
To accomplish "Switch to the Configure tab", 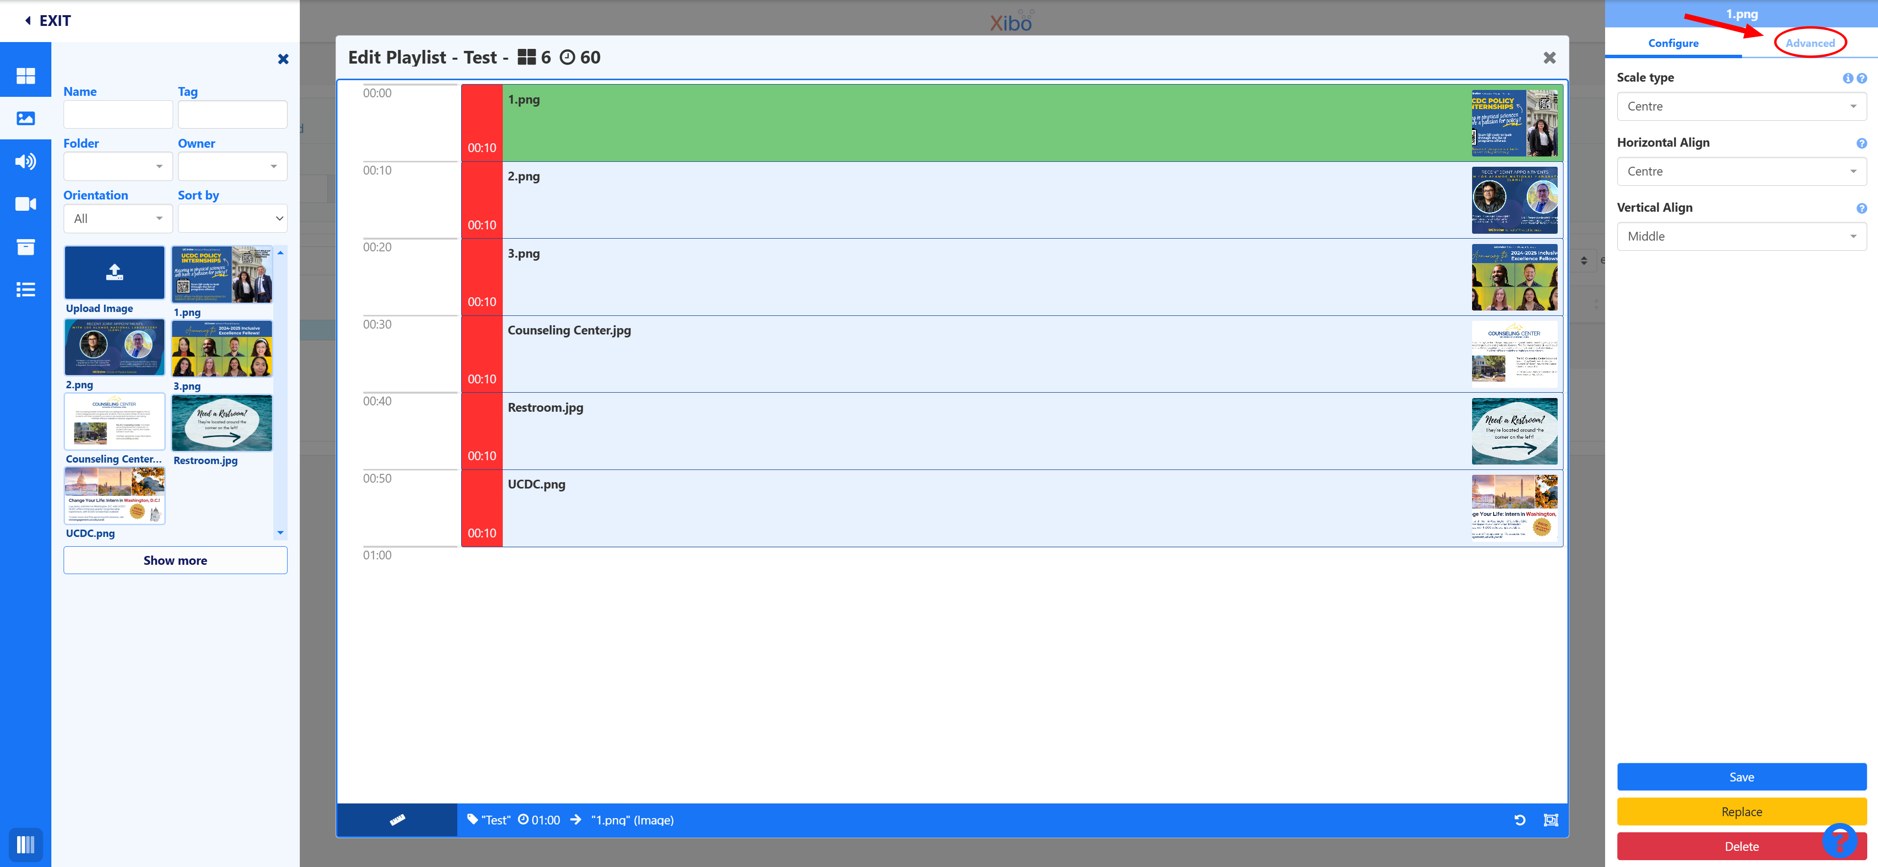I will tap(1673, 43).
